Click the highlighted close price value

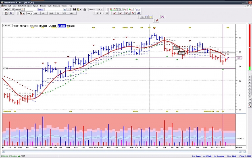62,26
